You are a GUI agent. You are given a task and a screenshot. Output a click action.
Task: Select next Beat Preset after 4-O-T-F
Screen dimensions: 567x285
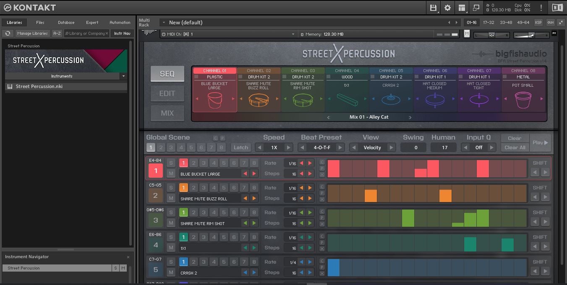(340, 148)
